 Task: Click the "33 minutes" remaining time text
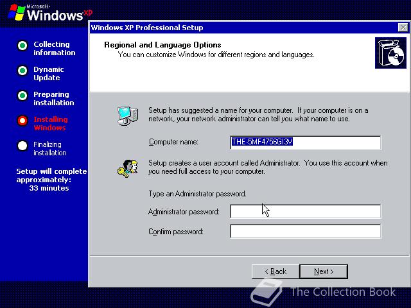pos(49,188)
